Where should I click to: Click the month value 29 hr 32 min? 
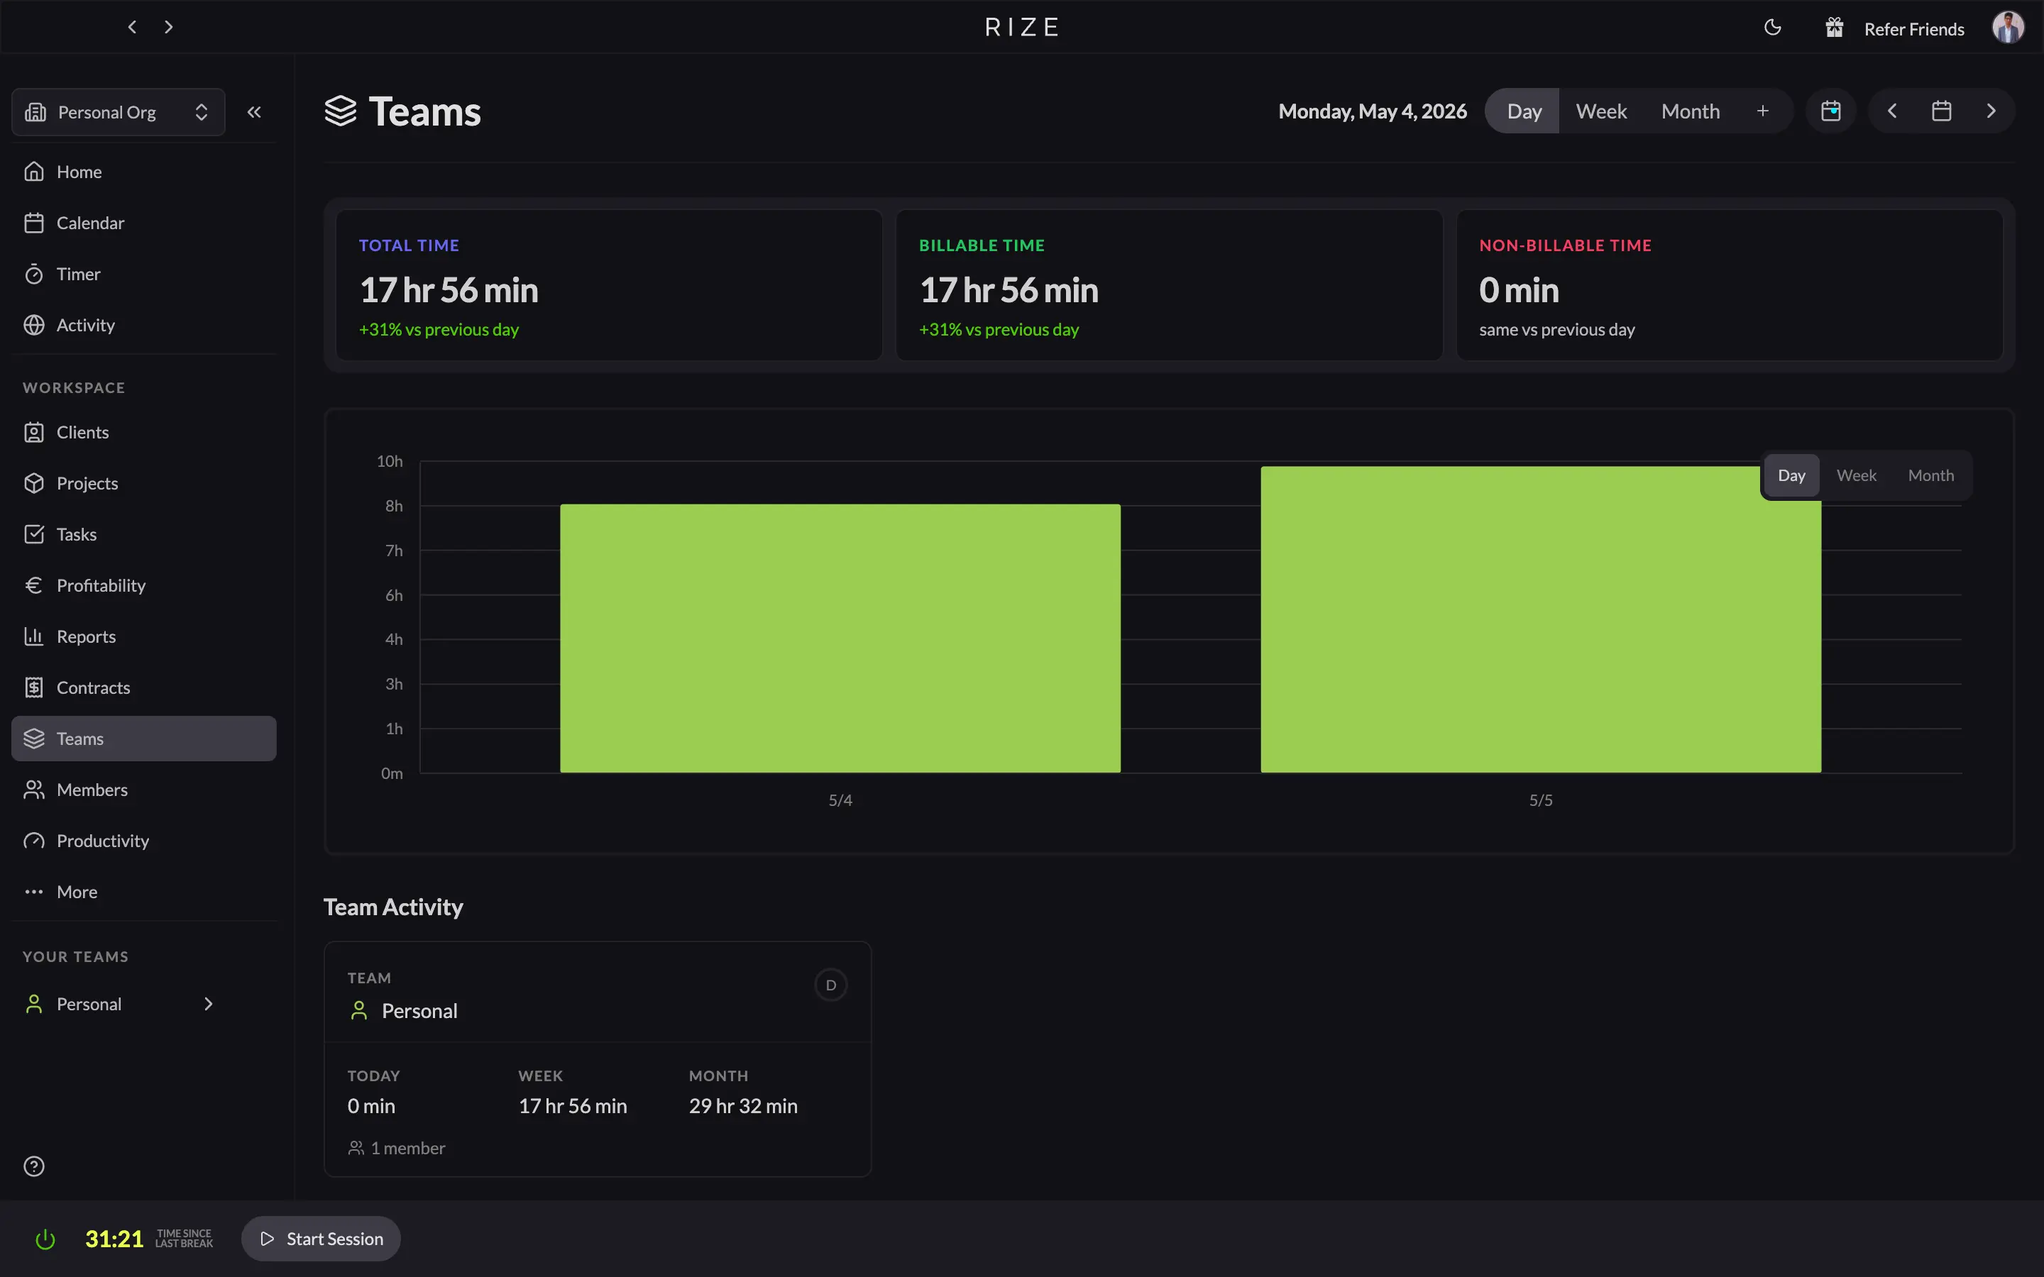click(743, 1107)
